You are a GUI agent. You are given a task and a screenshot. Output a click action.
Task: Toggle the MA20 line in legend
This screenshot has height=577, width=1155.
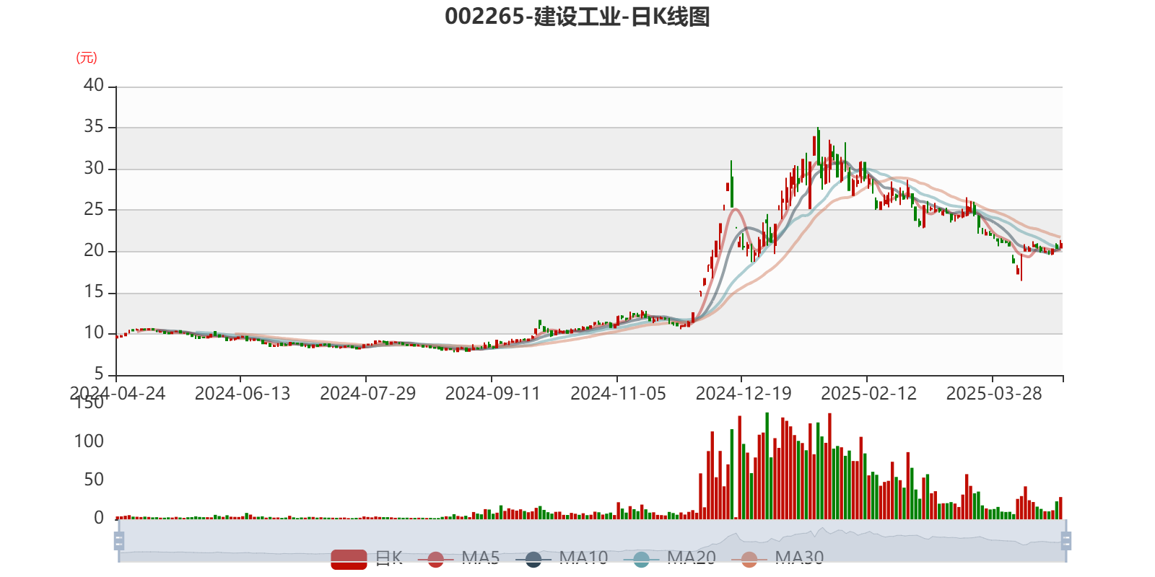[x=670, y=558]
